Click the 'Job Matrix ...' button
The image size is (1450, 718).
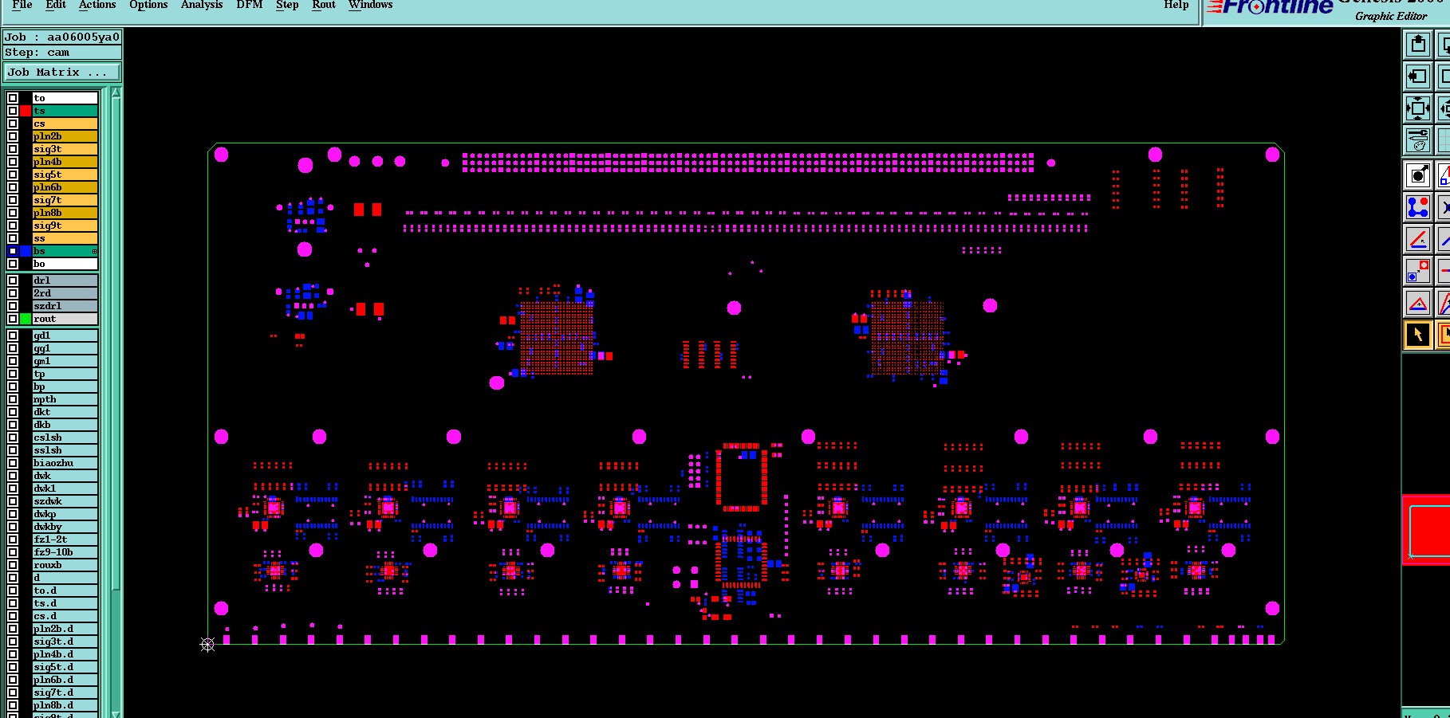[x=62, y=73]
